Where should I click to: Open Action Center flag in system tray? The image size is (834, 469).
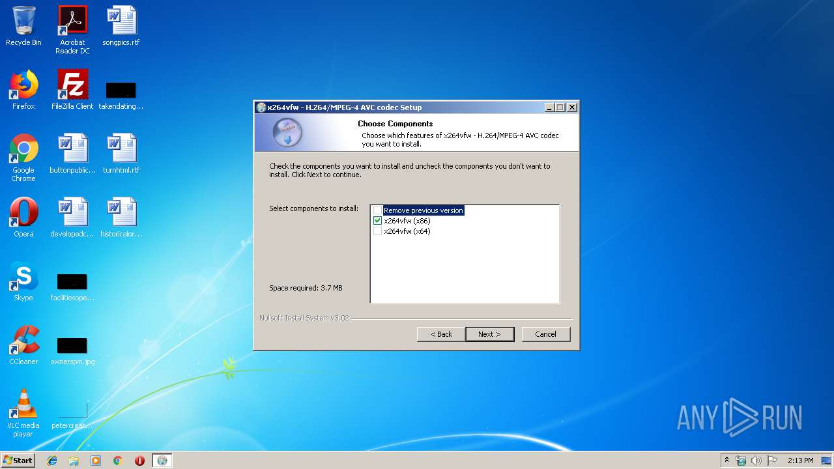tap(772, 461)
